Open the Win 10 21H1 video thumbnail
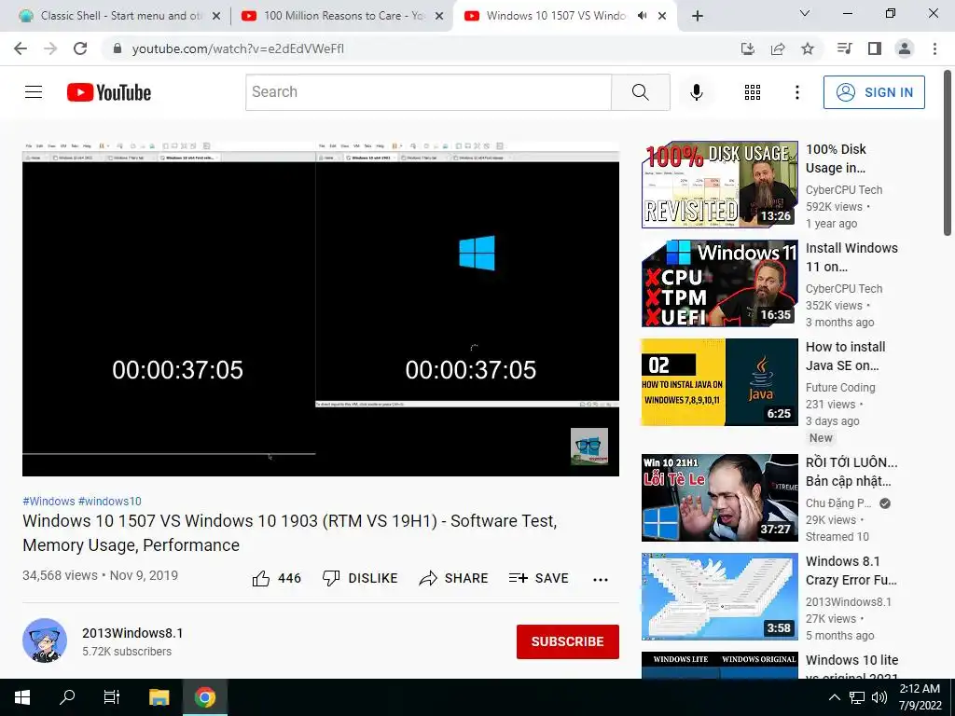Viewport: 955px width, 716px height. pos(719,498)
